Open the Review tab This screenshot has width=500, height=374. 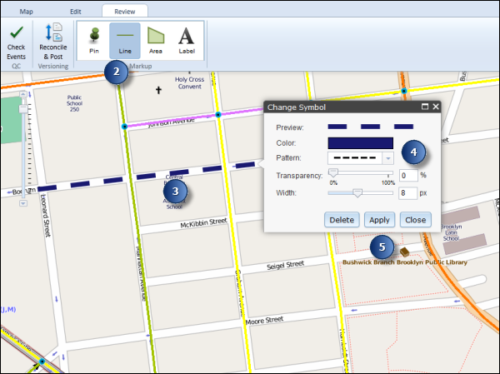124,11
